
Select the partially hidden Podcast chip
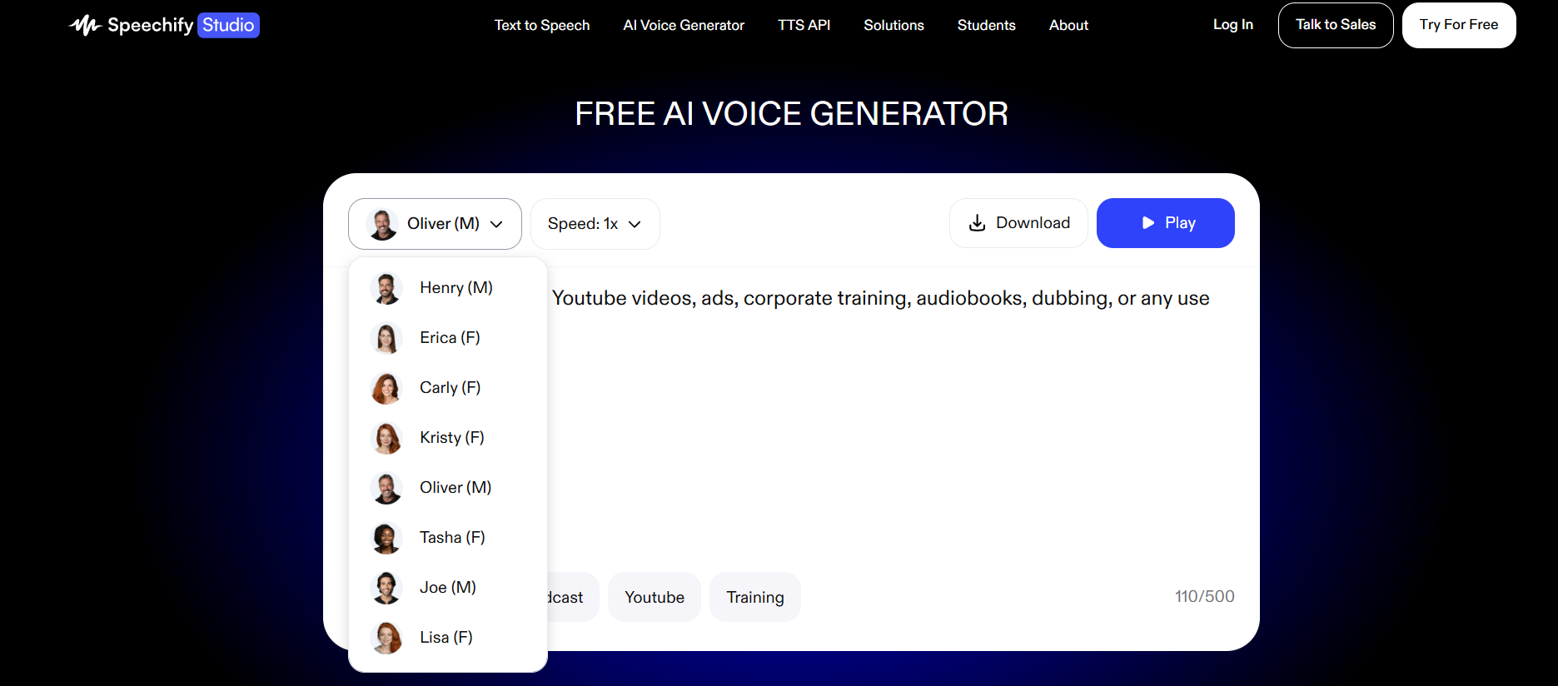coord(573,597)
